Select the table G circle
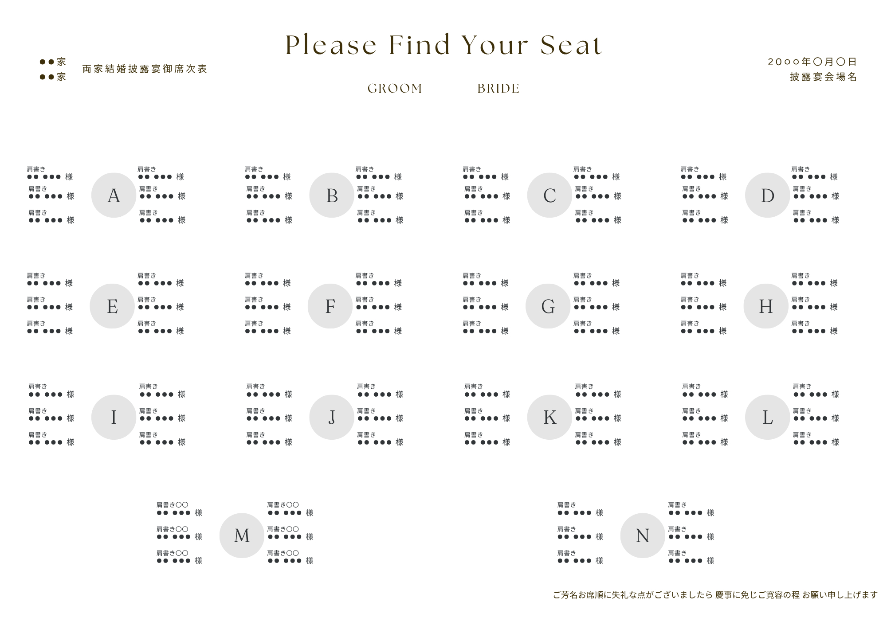The height and width of the screenshot is (629, 887). click(x=548, y=306)
